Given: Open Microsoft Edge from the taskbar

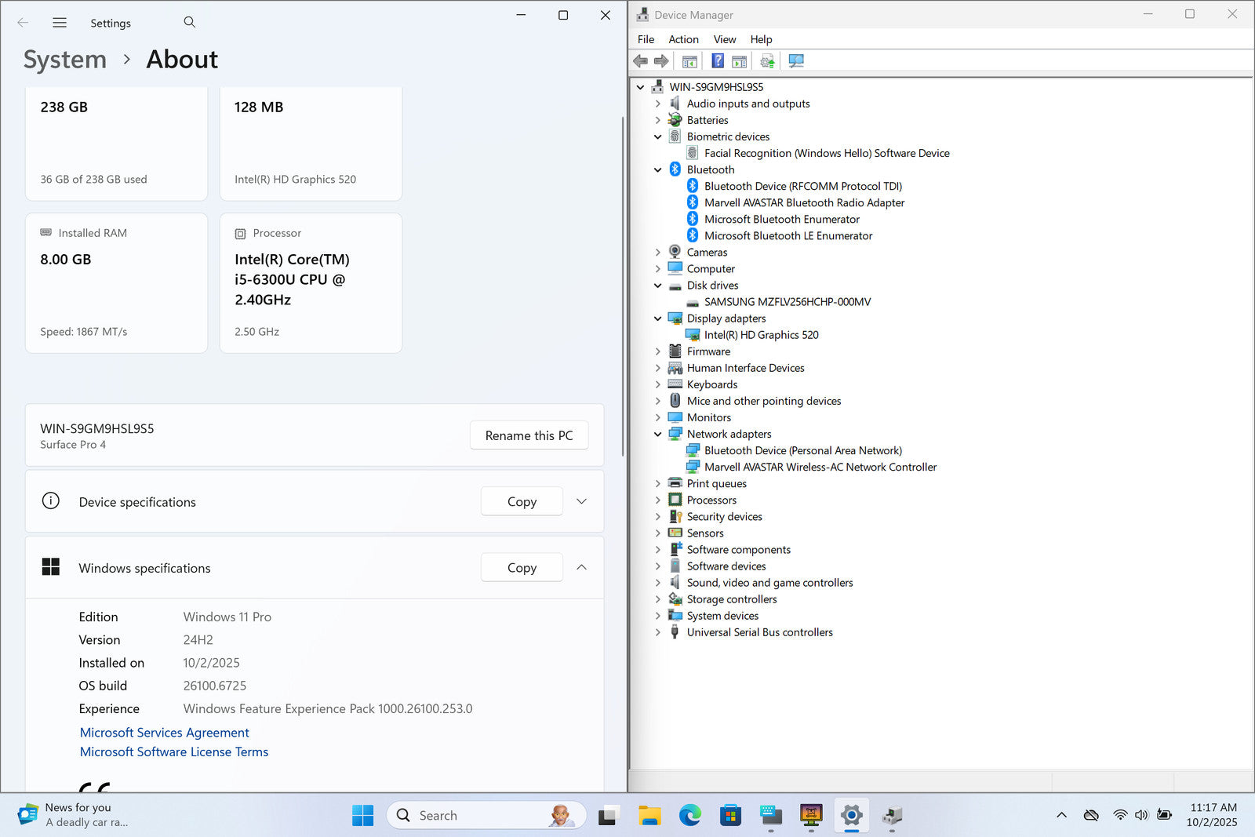Looking at the screenshot, I should coord(690,816).
